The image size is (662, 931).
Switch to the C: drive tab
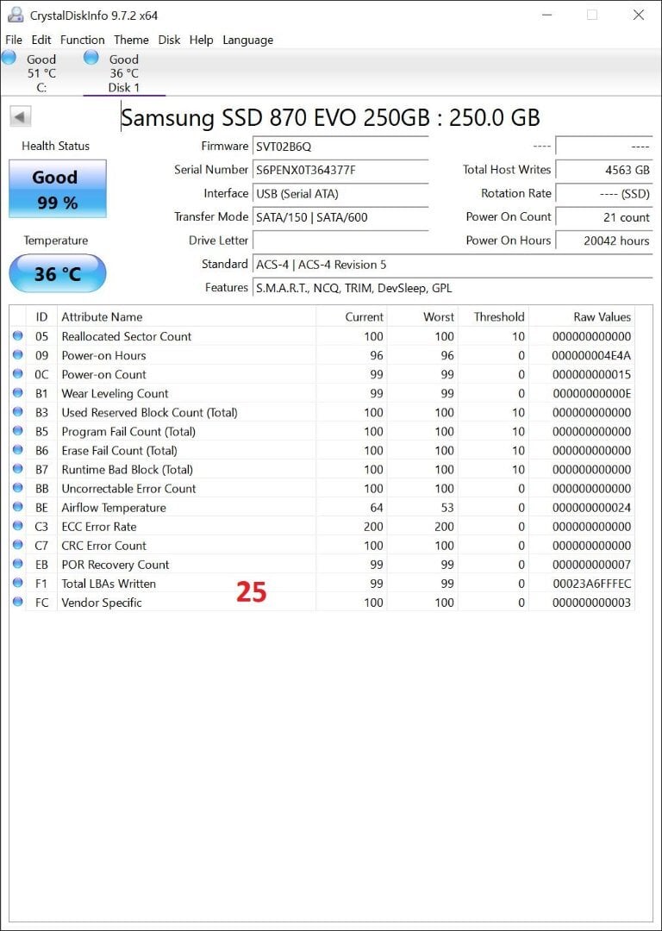[41, 73]
